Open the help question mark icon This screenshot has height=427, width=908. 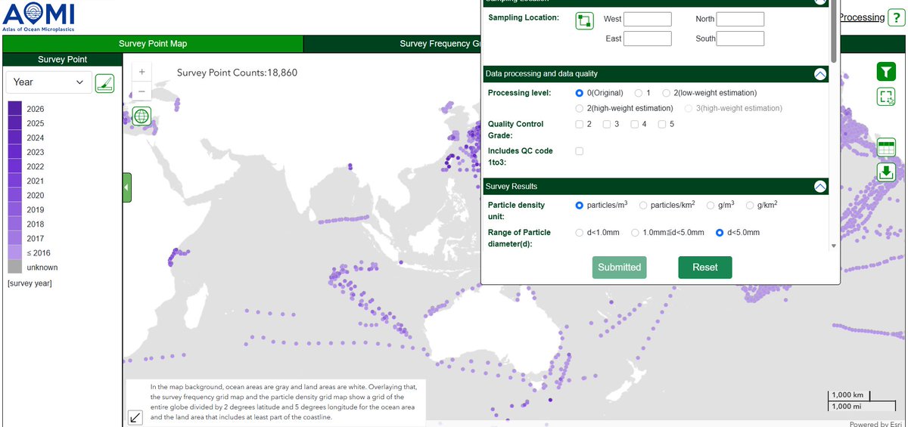(x=896, y=17)
